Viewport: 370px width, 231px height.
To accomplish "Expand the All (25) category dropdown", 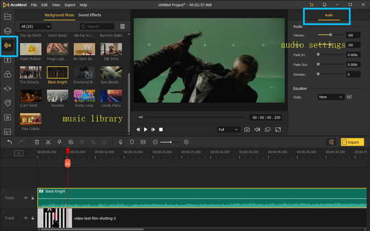I will pos(35,27).
